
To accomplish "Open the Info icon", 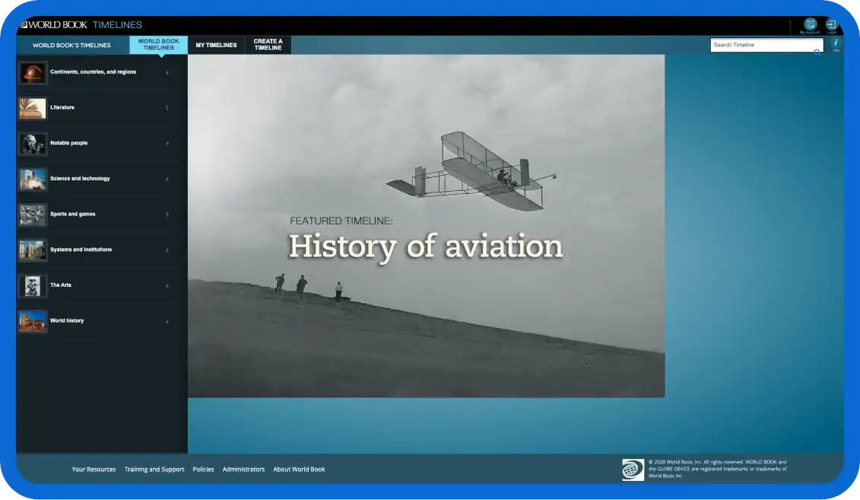I will [x=836, y=44].
